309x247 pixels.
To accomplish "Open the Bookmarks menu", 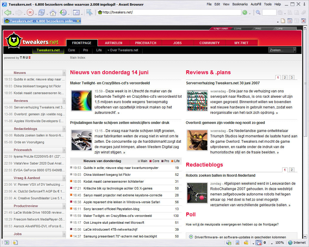I will [x=240, y=4].
